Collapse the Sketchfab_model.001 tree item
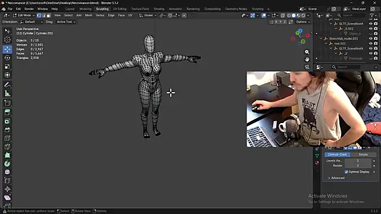The width and height of the screenshot is (381, 214). coord(321,39)
